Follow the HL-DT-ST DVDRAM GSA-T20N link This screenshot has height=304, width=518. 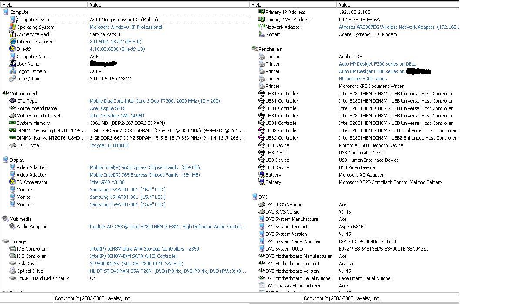pyautogui.click(x=168, y=271)
